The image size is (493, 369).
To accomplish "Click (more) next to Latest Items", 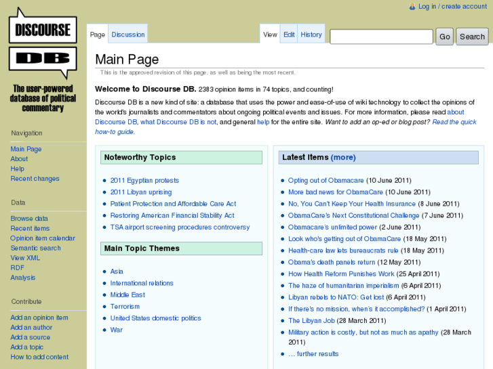I will 343,157.
